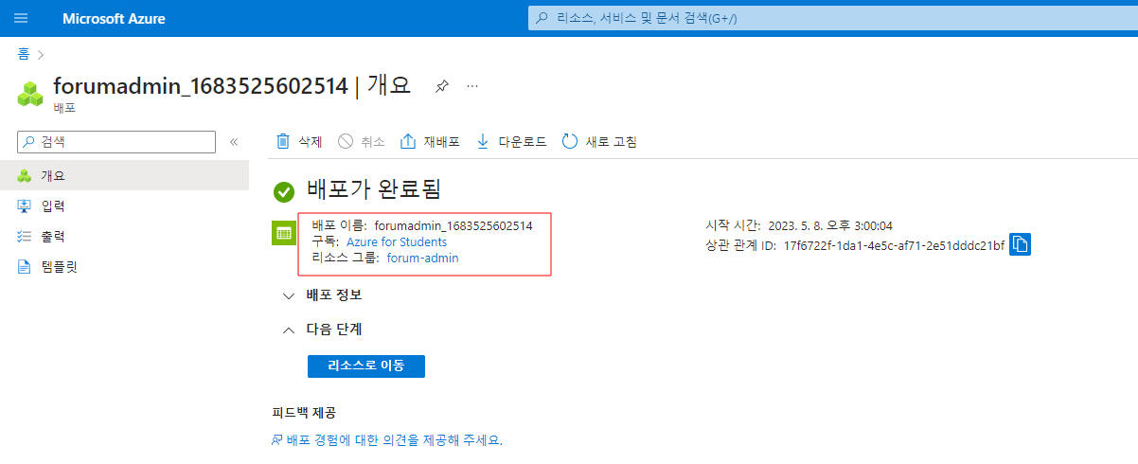Copy the correlation ID to clipboard
This screenshot has width=1138, height=464.
(1020, 244)
